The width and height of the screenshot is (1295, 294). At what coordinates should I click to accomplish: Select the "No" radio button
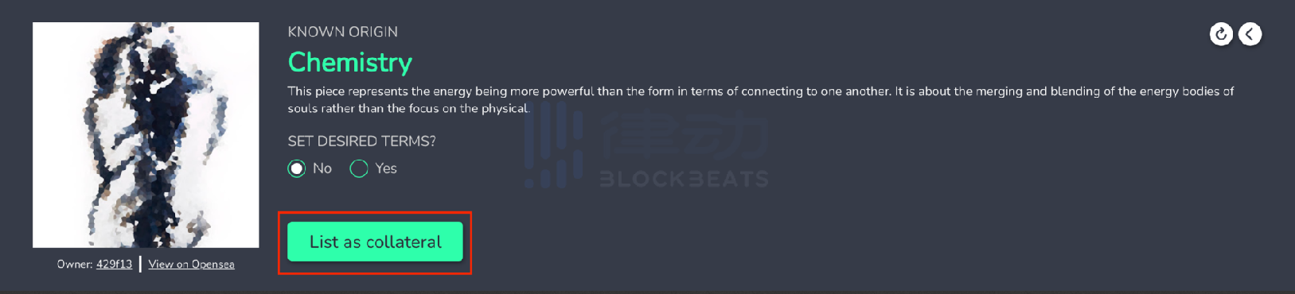point(297,168)
